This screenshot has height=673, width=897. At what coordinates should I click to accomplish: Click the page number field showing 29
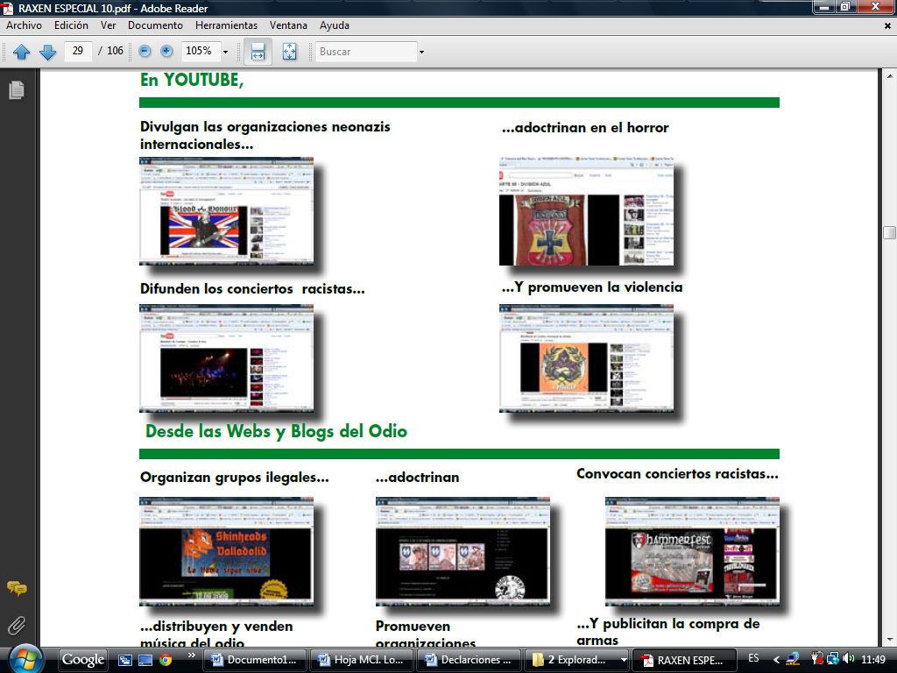click(78, 52)
